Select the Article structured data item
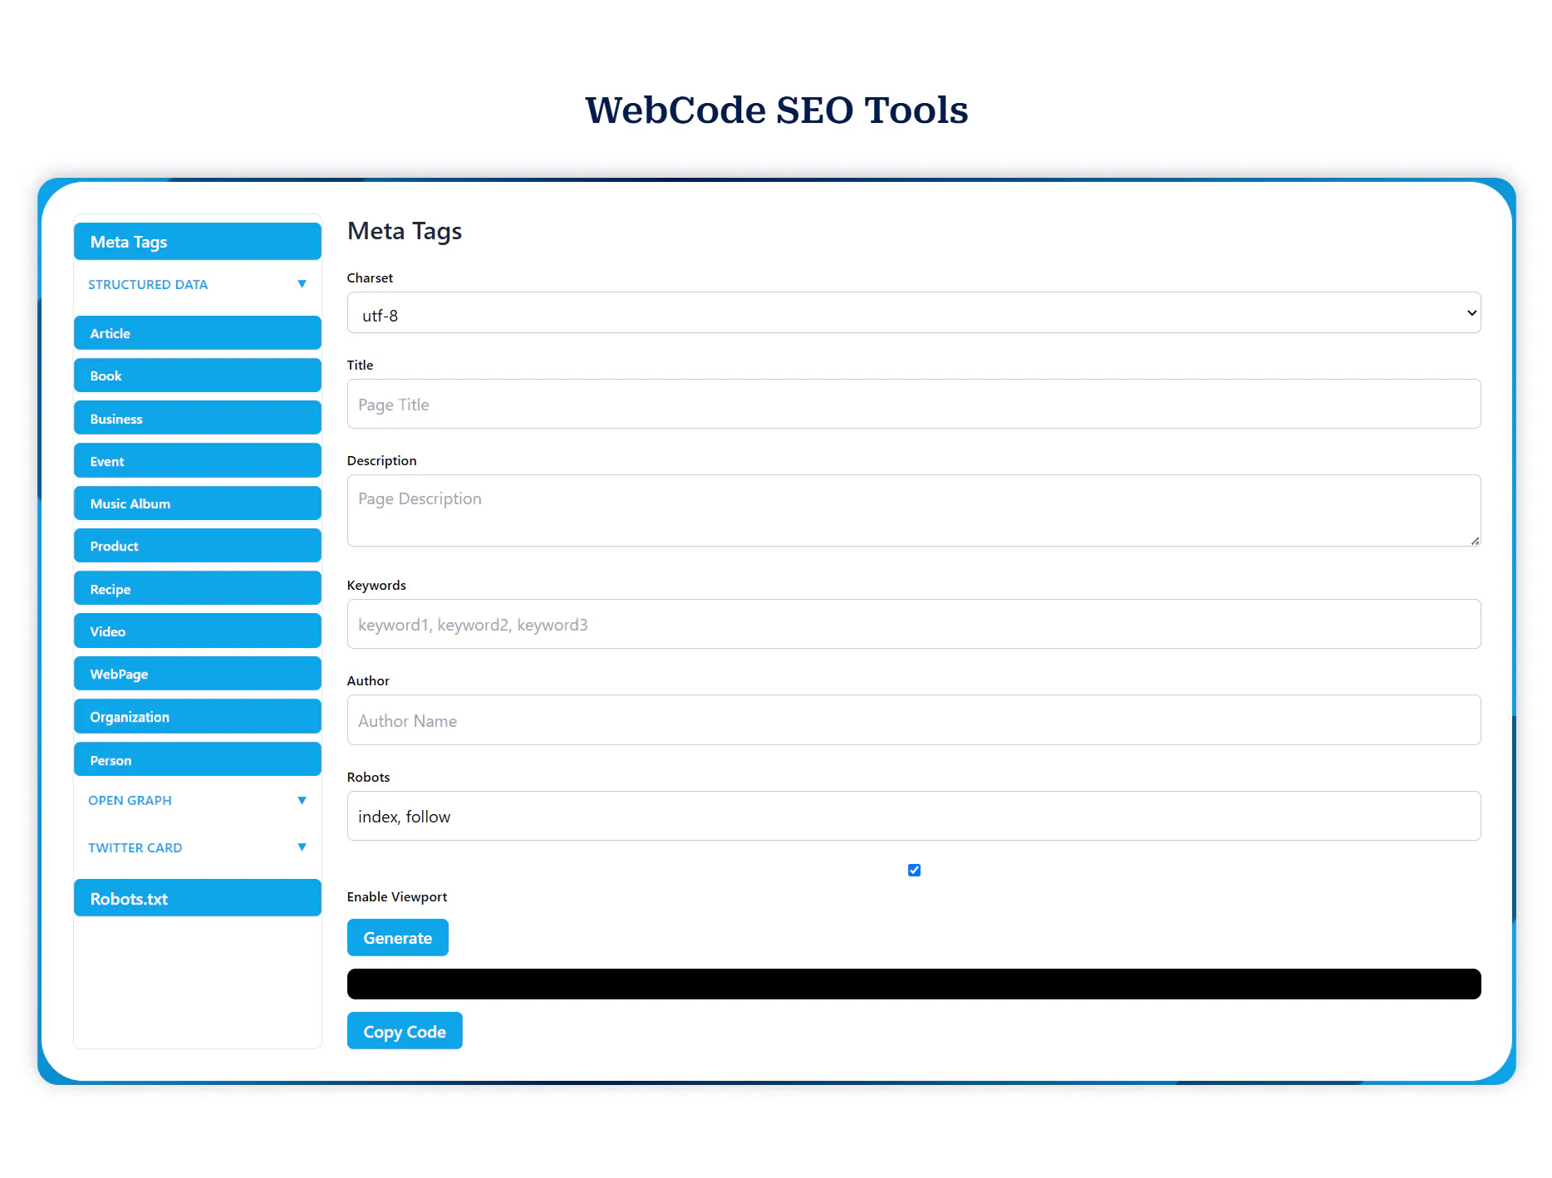Image resolution: width=1552 pixels, height=1178 pixels. click(198, 333)
